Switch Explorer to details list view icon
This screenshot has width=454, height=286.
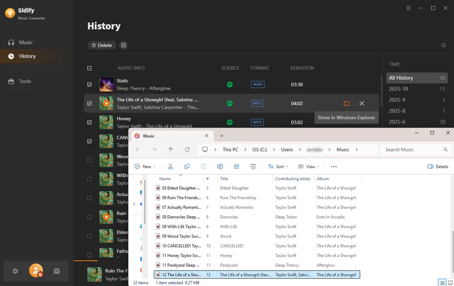(x=442, y=283)
